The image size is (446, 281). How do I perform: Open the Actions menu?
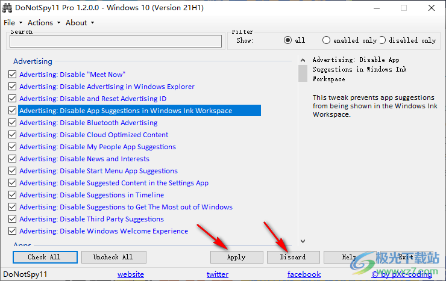point(43,23)
